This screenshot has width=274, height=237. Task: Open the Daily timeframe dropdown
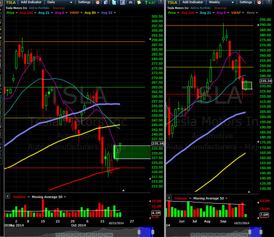[60, 2]
